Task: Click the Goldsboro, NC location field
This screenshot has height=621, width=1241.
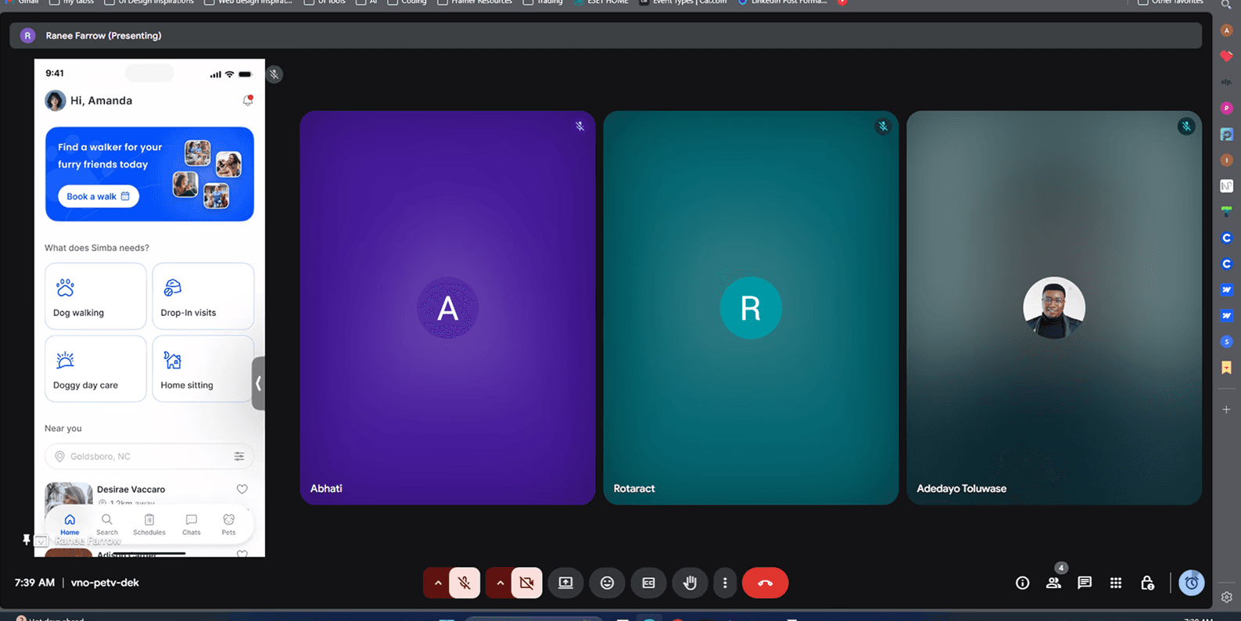Action: tap(149, 456)
